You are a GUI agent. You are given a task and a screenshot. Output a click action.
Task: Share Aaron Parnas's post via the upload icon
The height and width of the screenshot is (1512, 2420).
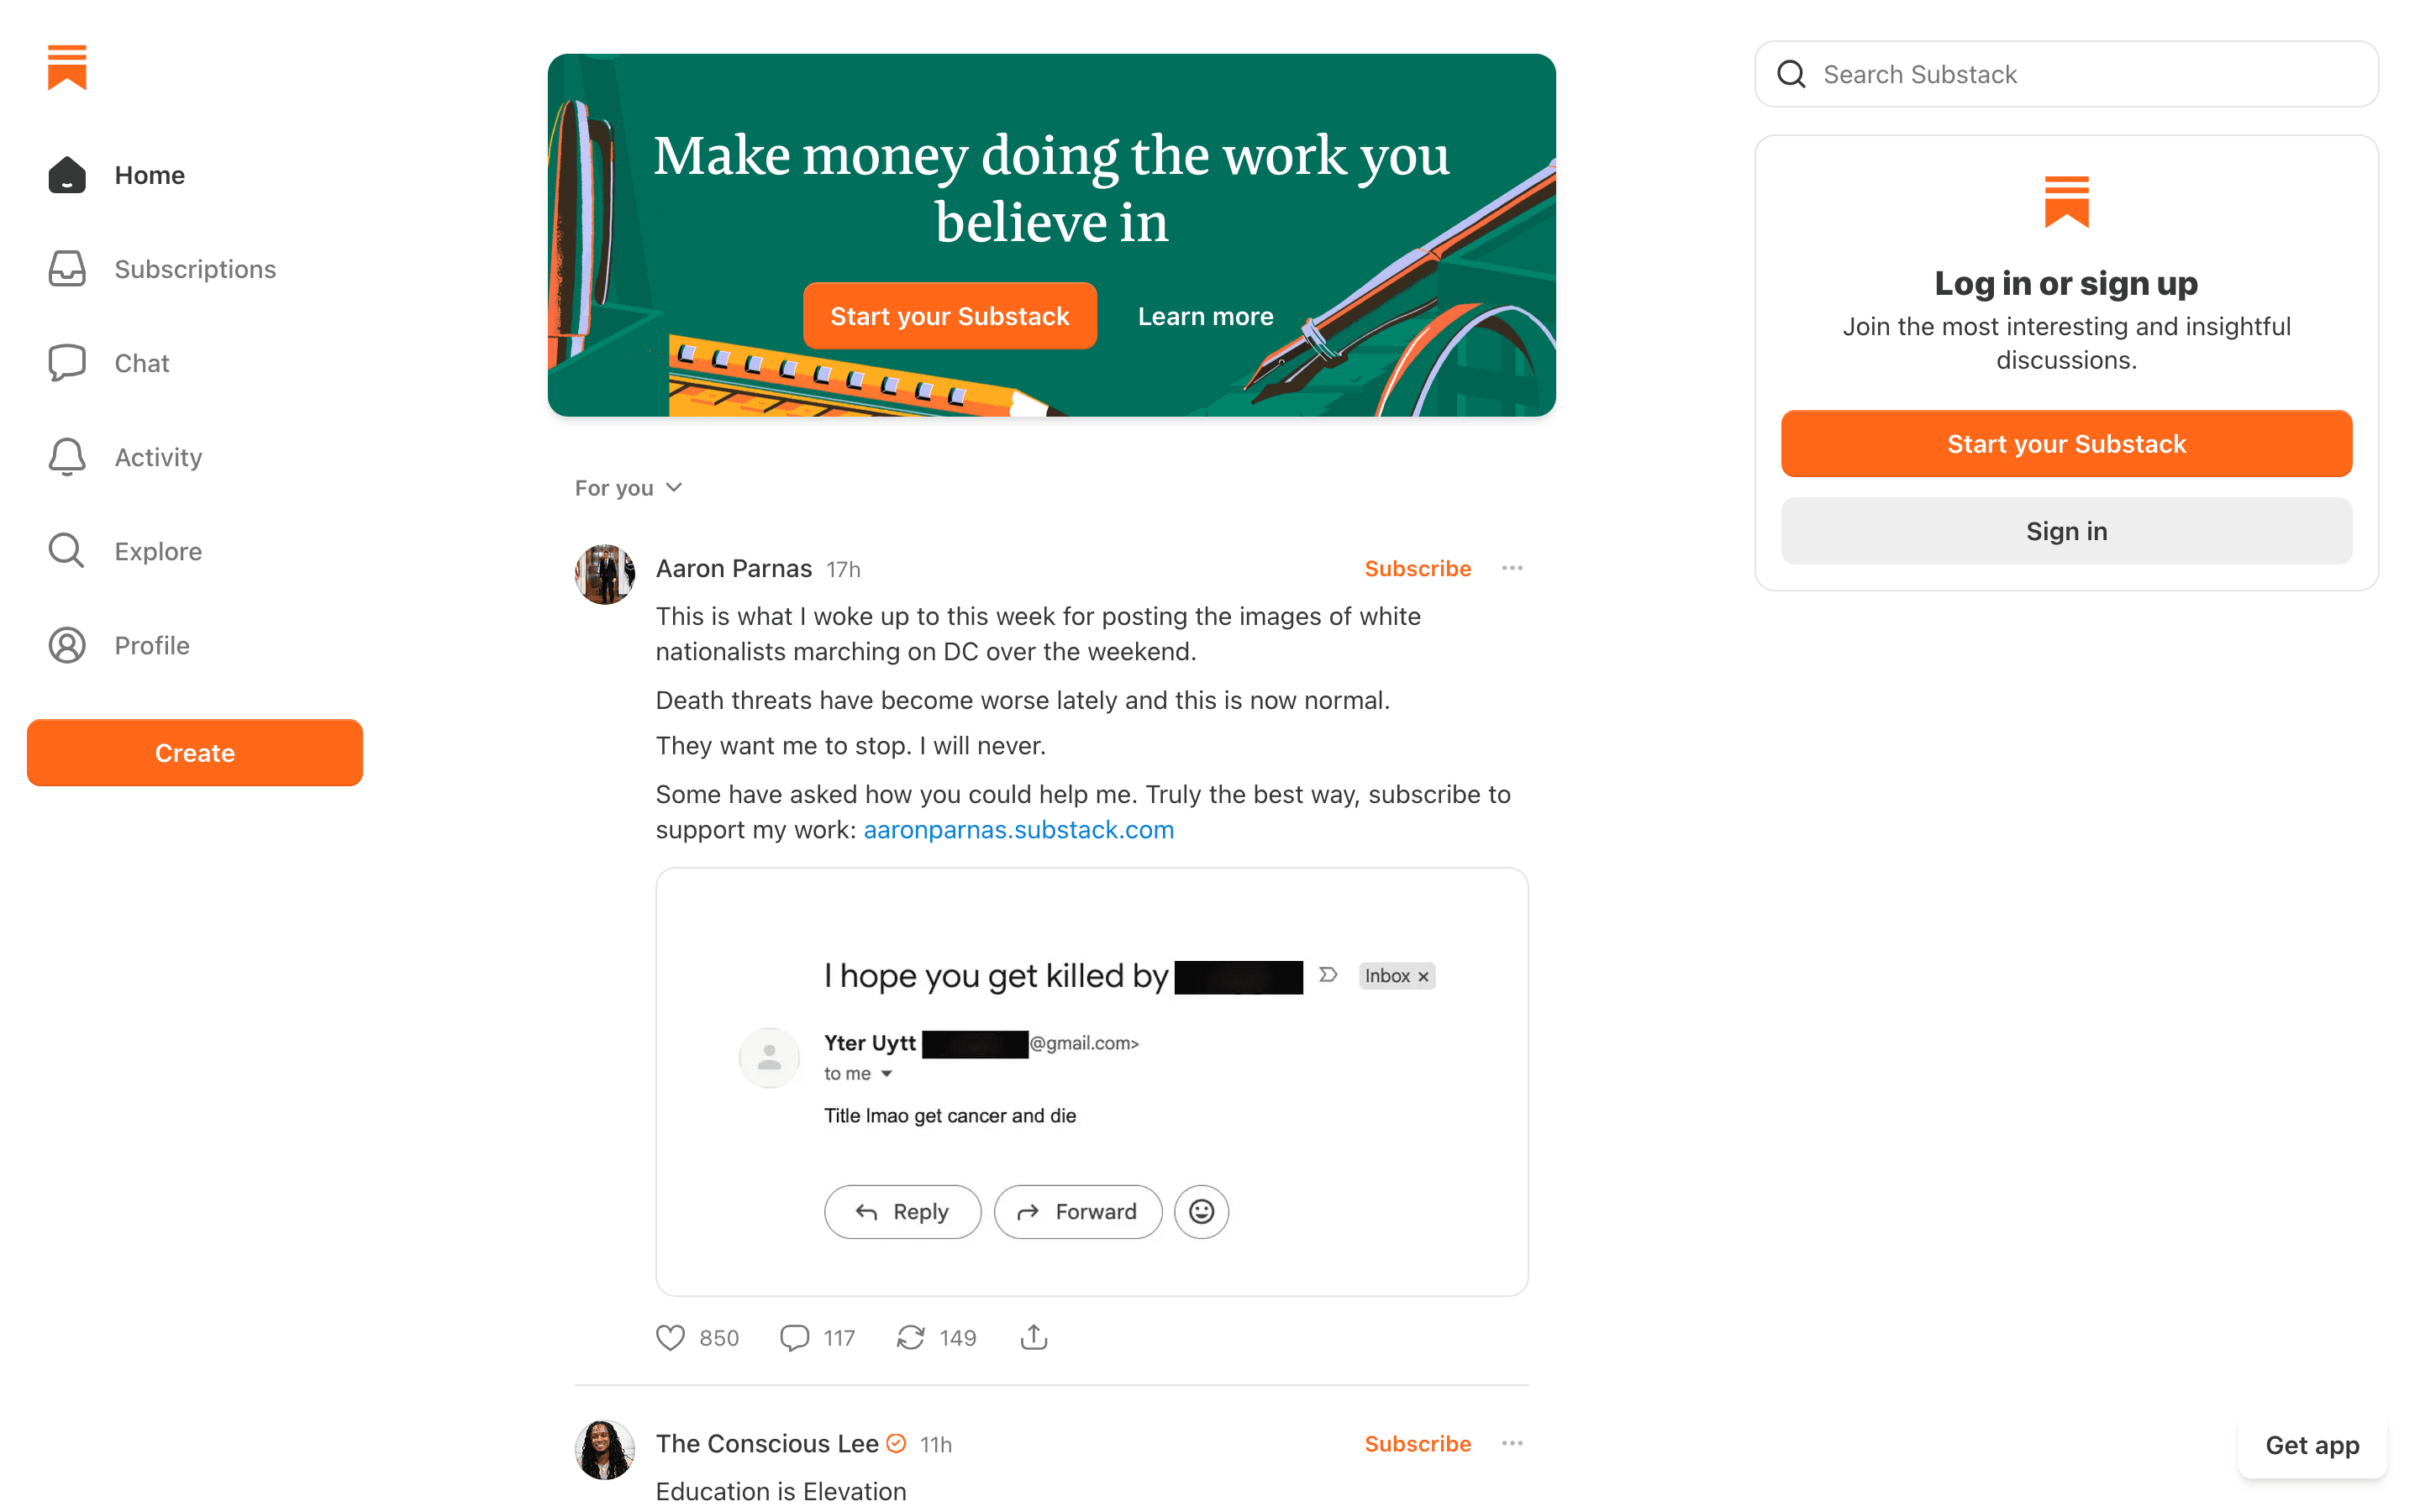point(1034,1337)
